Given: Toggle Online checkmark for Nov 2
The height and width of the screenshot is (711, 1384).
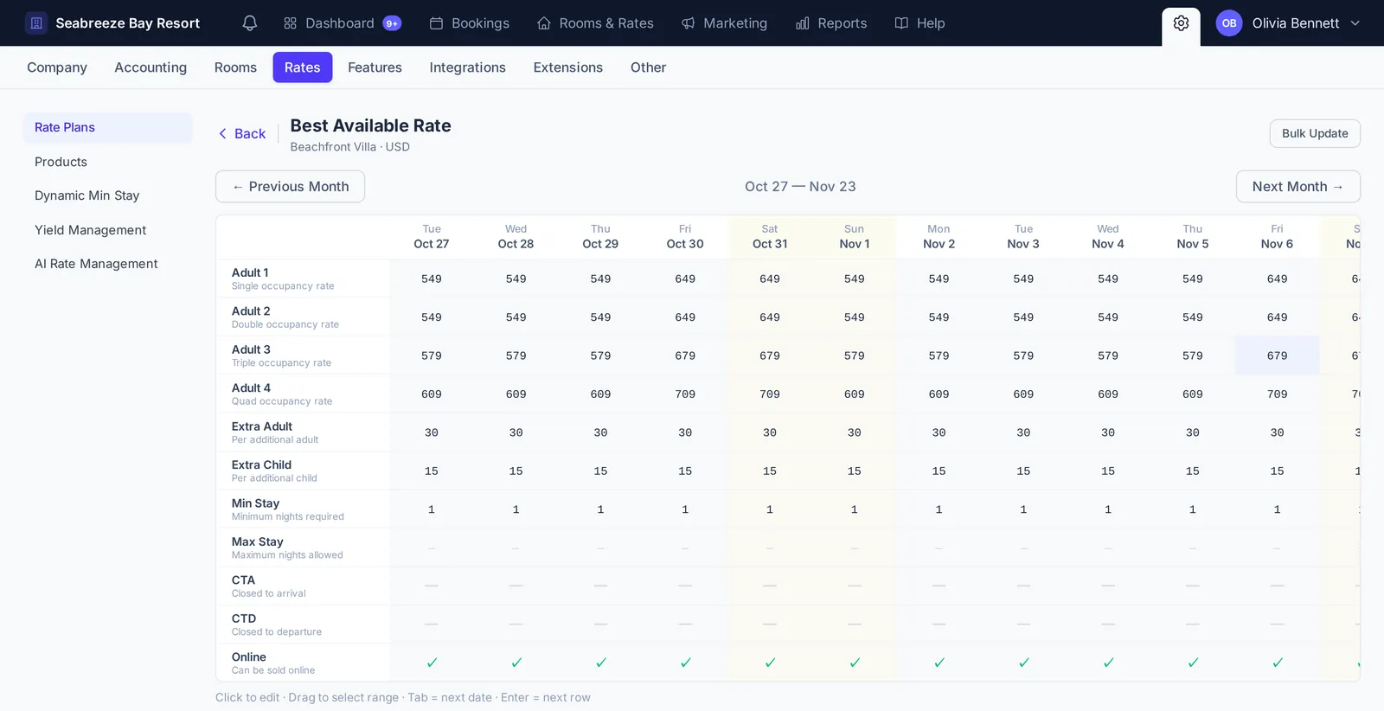Looking at the screenshot, I should coord(939,663).
